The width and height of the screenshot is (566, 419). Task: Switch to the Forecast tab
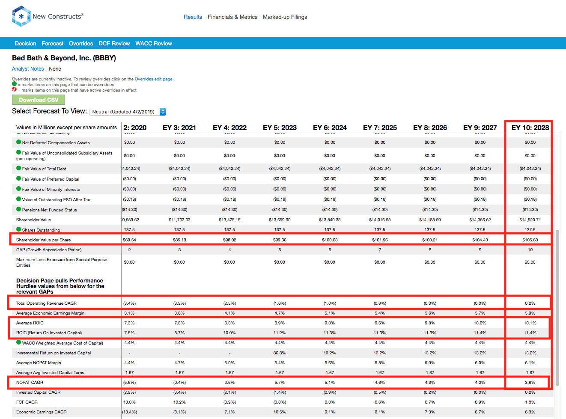pos(52,44)
